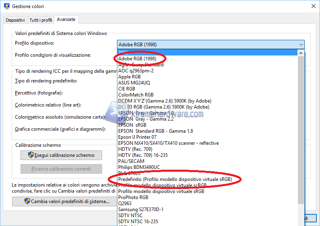Choose Adobe RGB (1998) from list
The height and width of the screenshot is (226, 320).
(137, 59)
